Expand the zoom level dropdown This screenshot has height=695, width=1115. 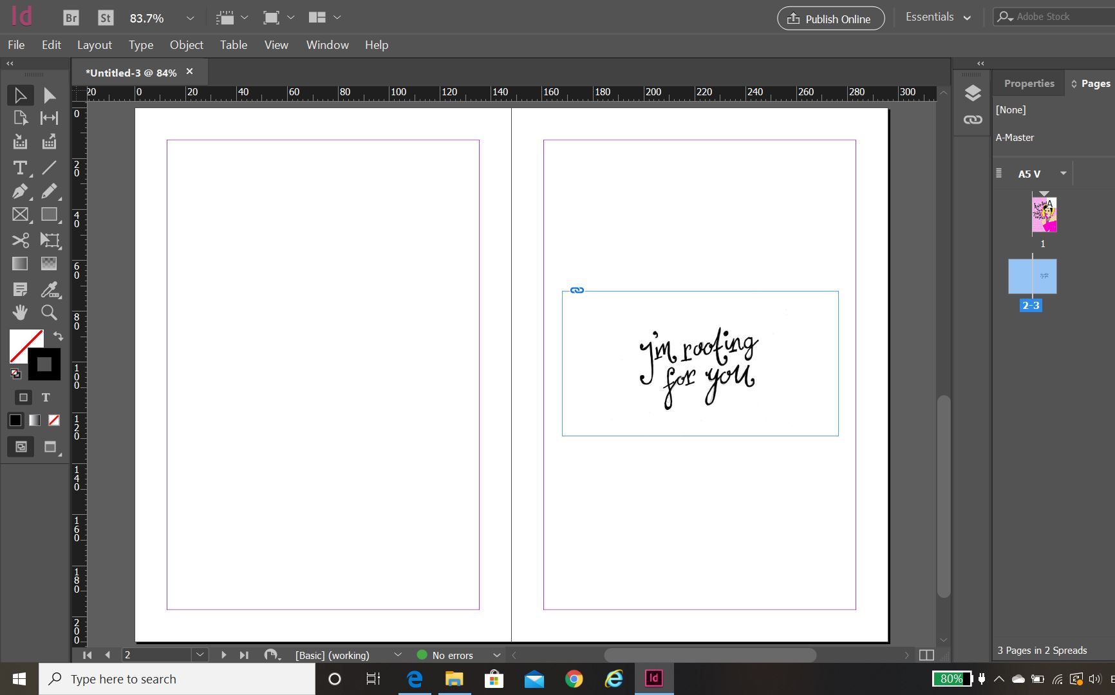click(190, 18)
